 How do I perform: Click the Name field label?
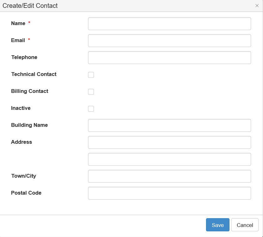18,23
